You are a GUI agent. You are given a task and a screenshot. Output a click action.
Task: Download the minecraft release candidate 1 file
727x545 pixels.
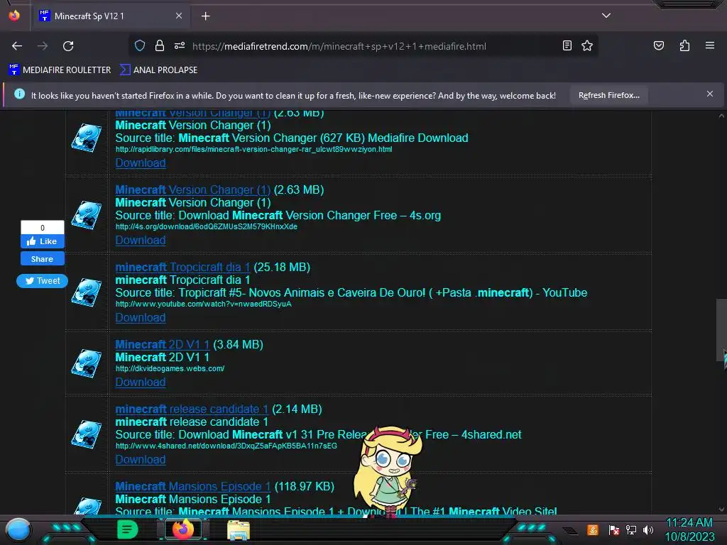141,459
